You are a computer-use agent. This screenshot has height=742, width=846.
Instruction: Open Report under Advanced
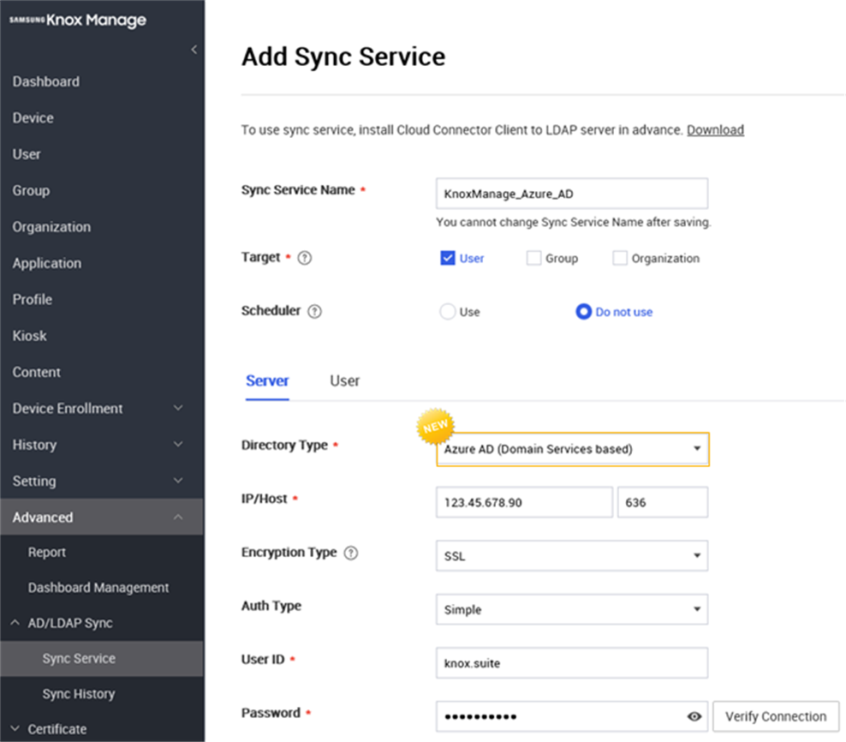click(x=47, y=552)
